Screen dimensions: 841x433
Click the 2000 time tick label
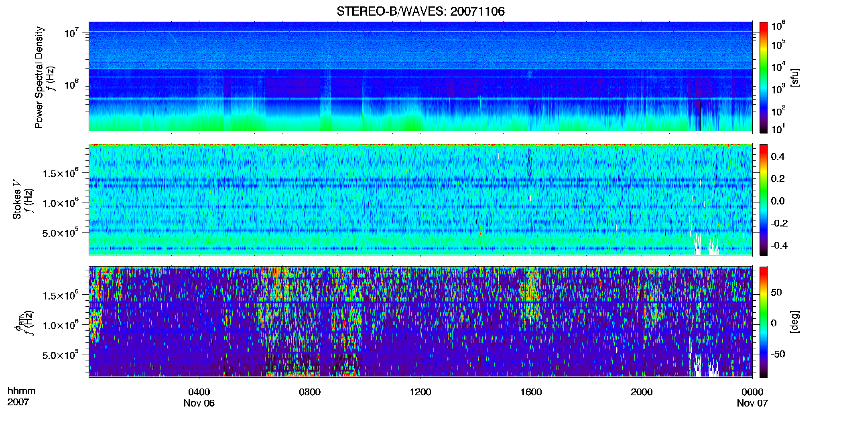pos(642,392)
